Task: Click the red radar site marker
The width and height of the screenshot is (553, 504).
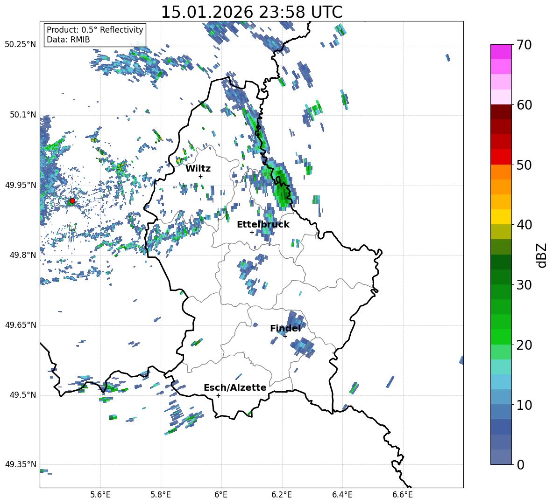Action: [x=72, y=201]
